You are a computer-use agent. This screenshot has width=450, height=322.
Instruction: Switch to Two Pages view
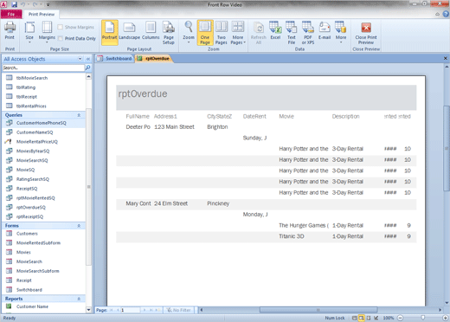[x=222, y=33]
